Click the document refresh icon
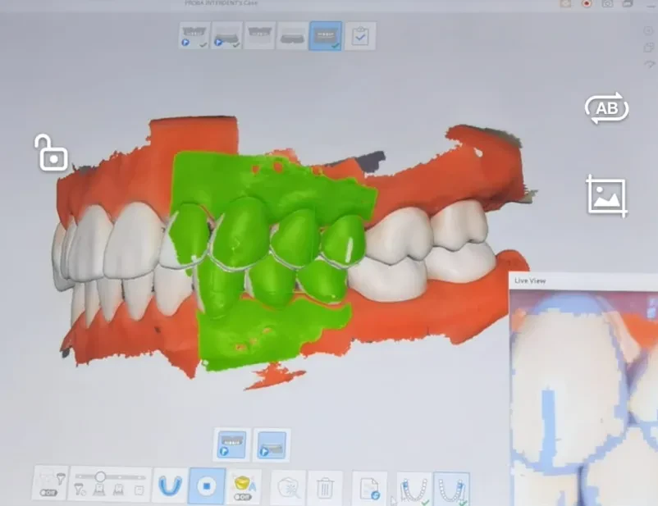Screen dimensions: 658x506 pyautogui.click(x=369, y=489)
